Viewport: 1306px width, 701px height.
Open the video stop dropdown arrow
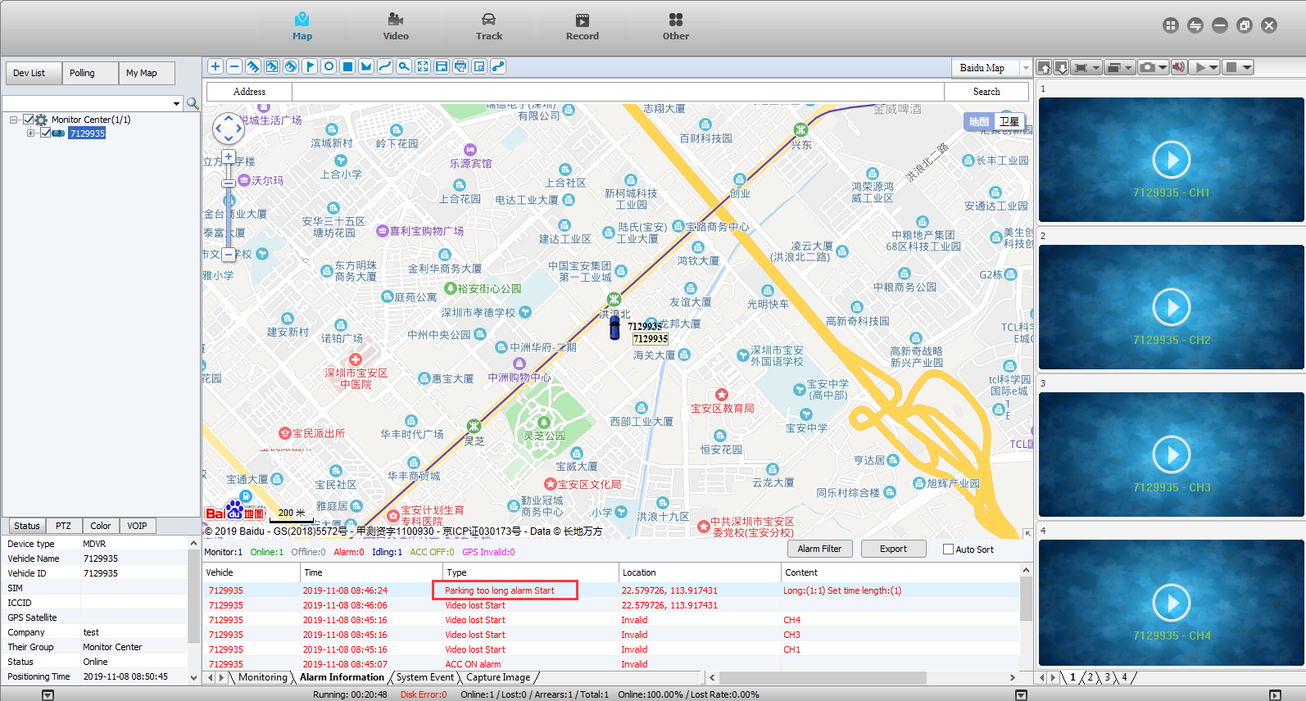pyautogui.click(x=1247, y=68)
